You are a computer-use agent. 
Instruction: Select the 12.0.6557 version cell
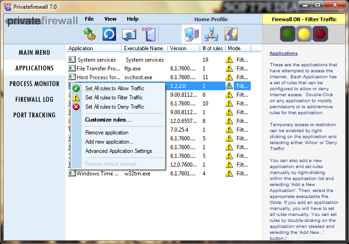tap(183, 121)
